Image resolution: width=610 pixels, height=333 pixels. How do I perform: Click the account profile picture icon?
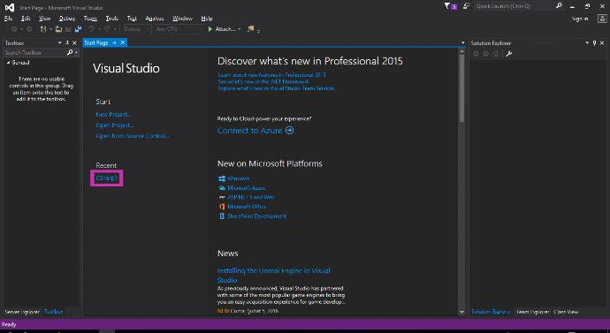pyautogui.click(x=602, y=19)
